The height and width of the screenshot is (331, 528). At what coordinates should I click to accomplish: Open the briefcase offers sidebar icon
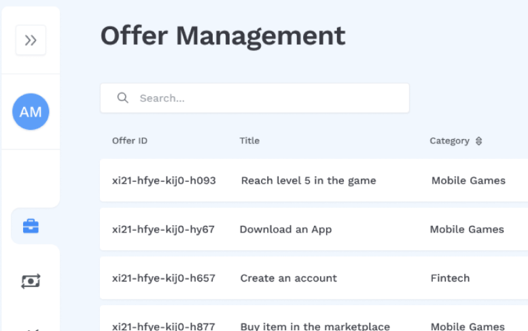click(x=31, y=227)
